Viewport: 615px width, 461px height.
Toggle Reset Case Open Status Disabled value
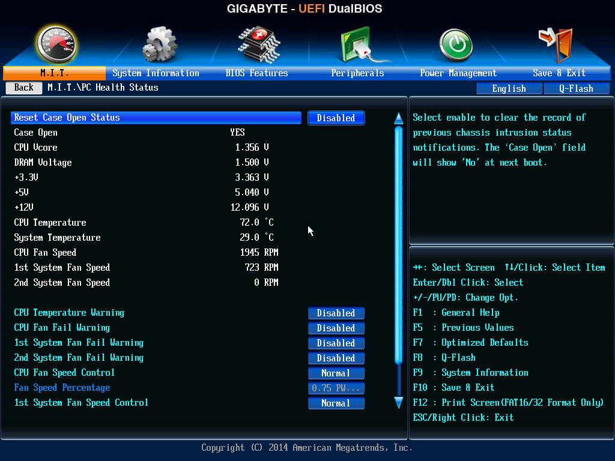point(336,118)
